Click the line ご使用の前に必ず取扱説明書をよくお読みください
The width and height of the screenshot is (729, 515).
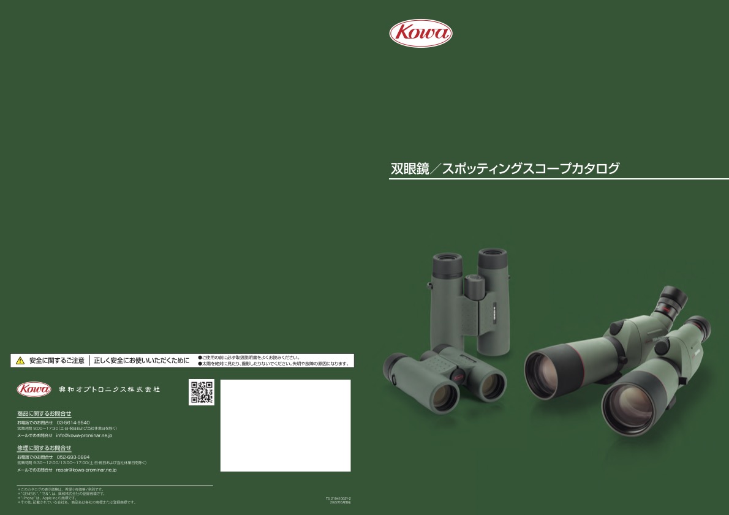click(x=249, y=358)
